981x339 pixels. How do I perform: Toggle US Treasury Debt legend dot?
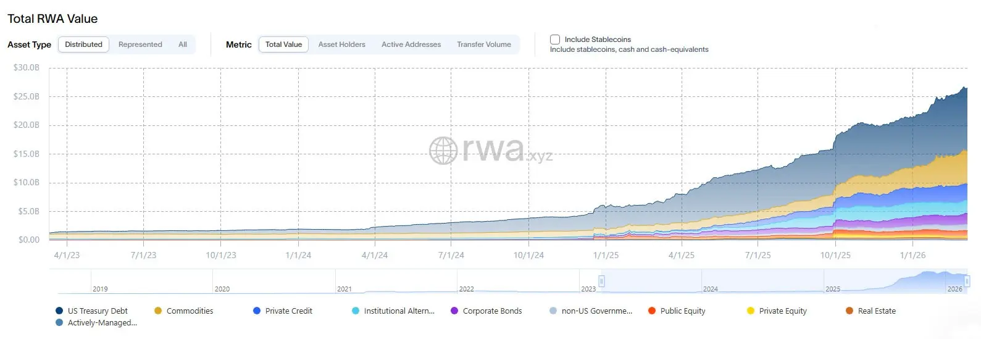[59, 311]
